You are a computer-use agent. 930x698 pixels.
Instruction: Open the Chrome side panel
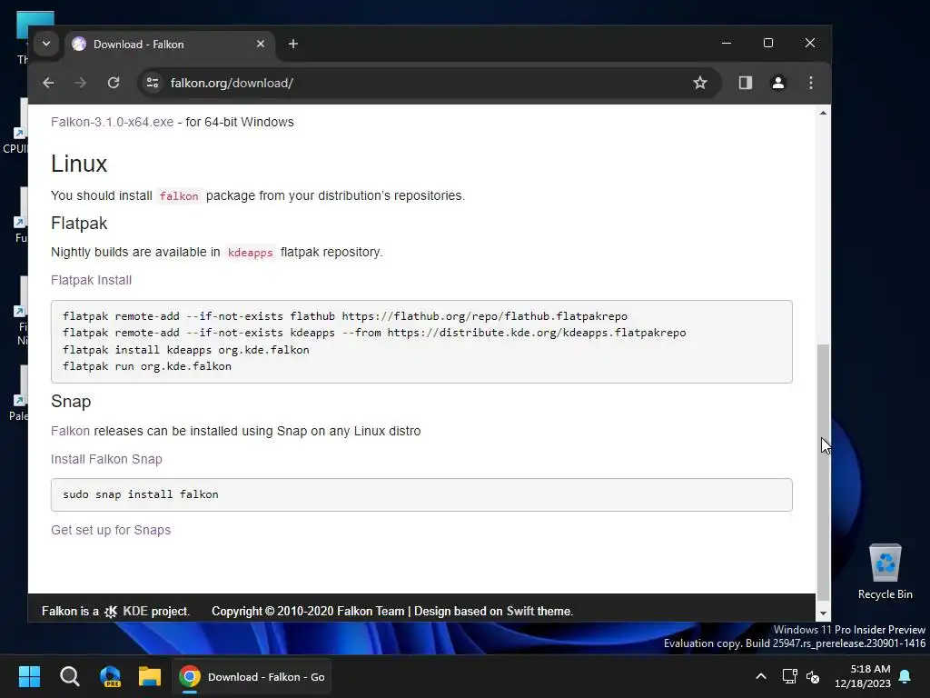pos(746,83)
